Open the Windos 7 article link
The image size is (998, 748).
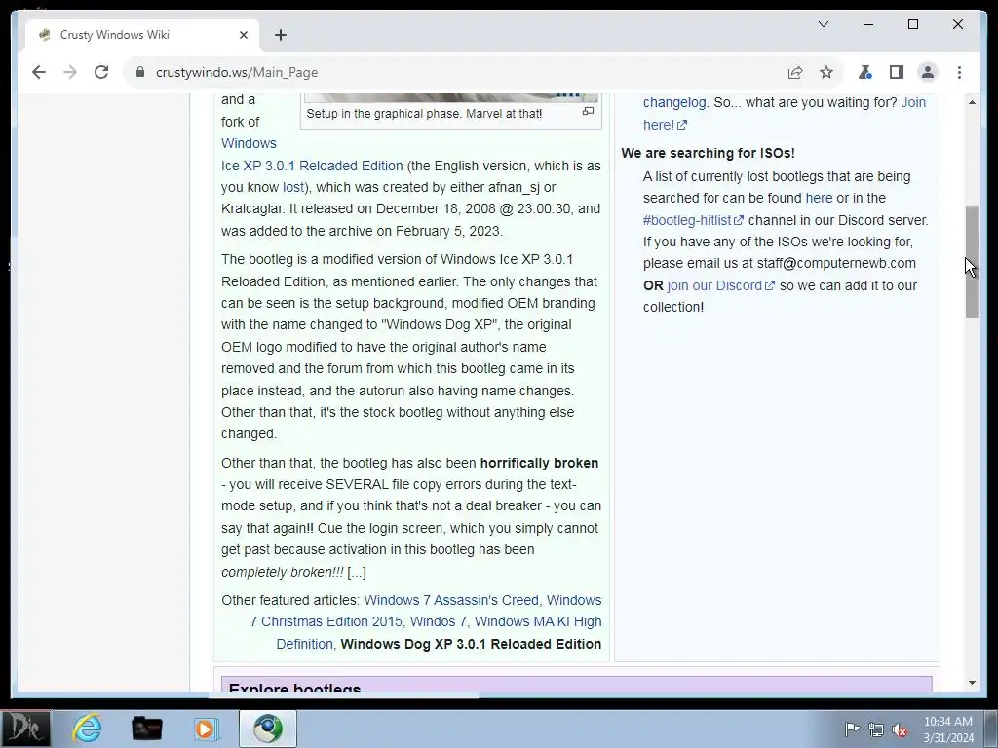438,621
